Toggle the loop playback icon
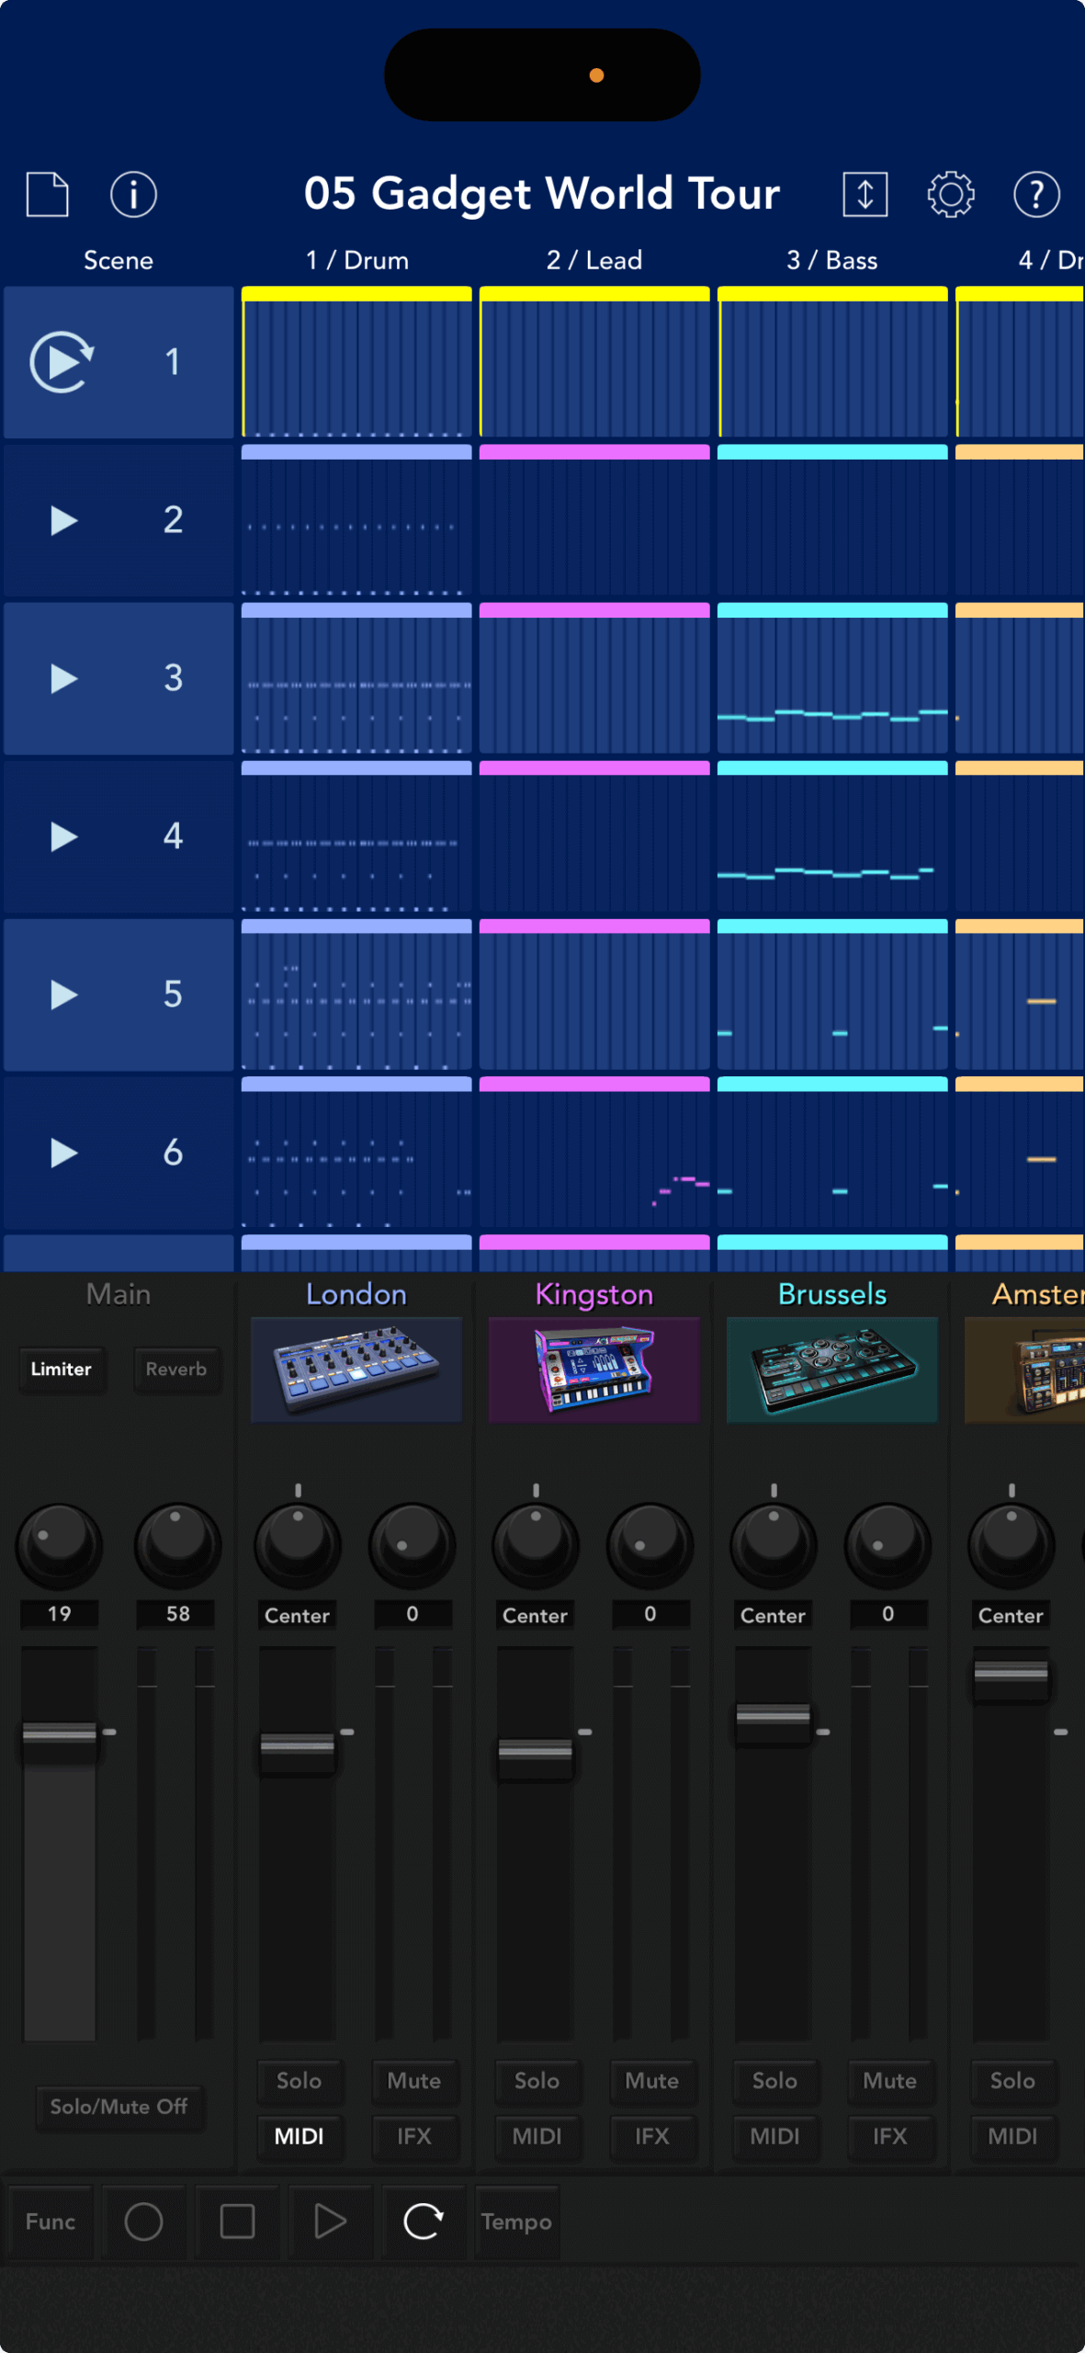 tap(423, 2222)
